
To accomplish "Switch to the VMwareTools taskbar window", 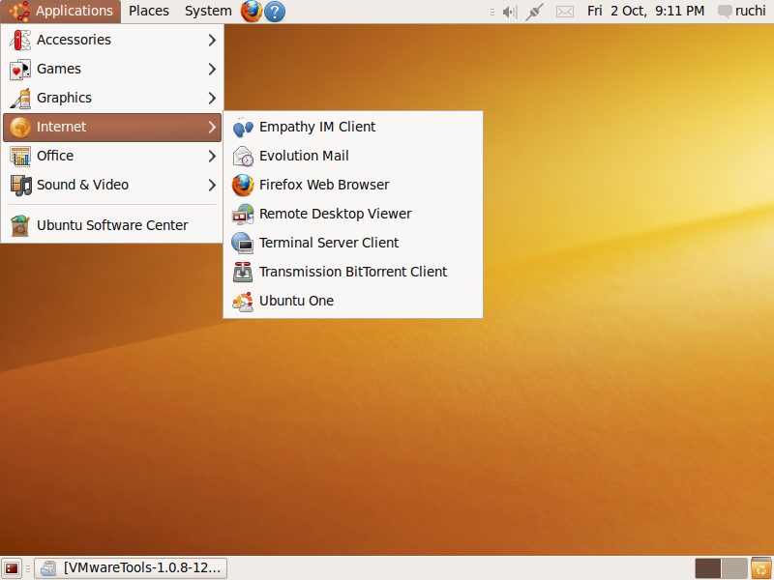I will pyautogui.click(x=131, y=568).
